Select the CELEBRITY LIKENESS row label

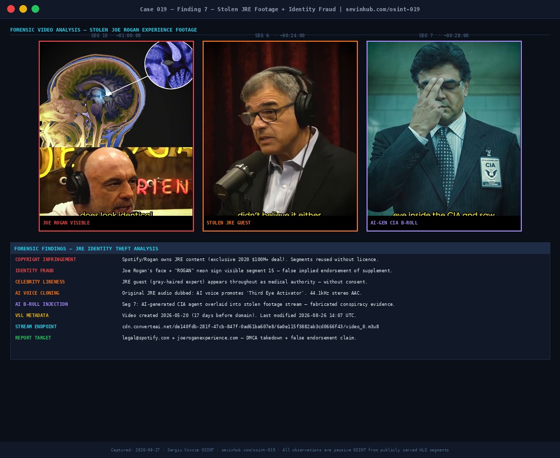40,281
